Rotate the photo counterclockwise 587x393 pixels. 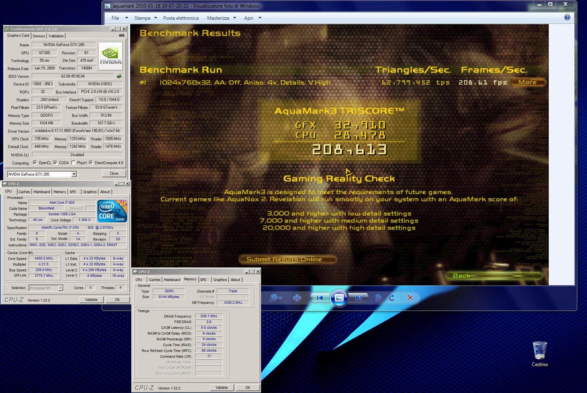(x=378, y=298)
